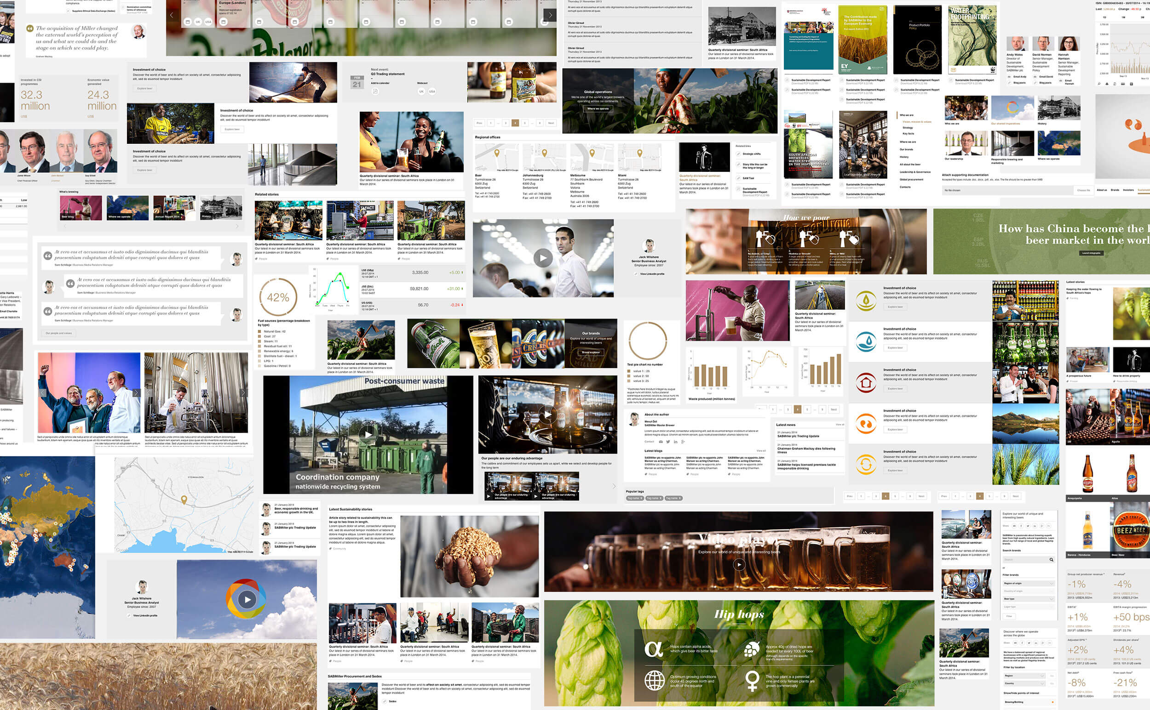Click the 'Where we operate' button on Global operations banner

coord(598,108)
